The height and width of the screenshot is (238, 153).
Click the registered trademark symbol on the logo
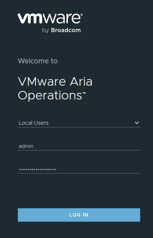[x=82, y=15]
